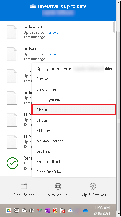
Task: Select Manage storage menu entry
Action: [74, 141]
